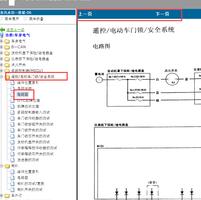
Task: Click page icon beside 组件位置索引 under 遥控
Action: pyautogui.click(x=13, y=83)
